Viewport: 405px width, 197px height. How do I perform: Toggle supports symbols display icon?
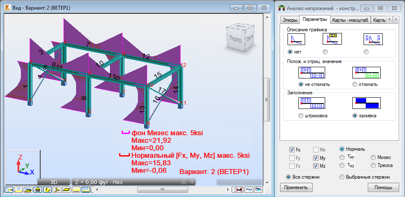[38, 190]
